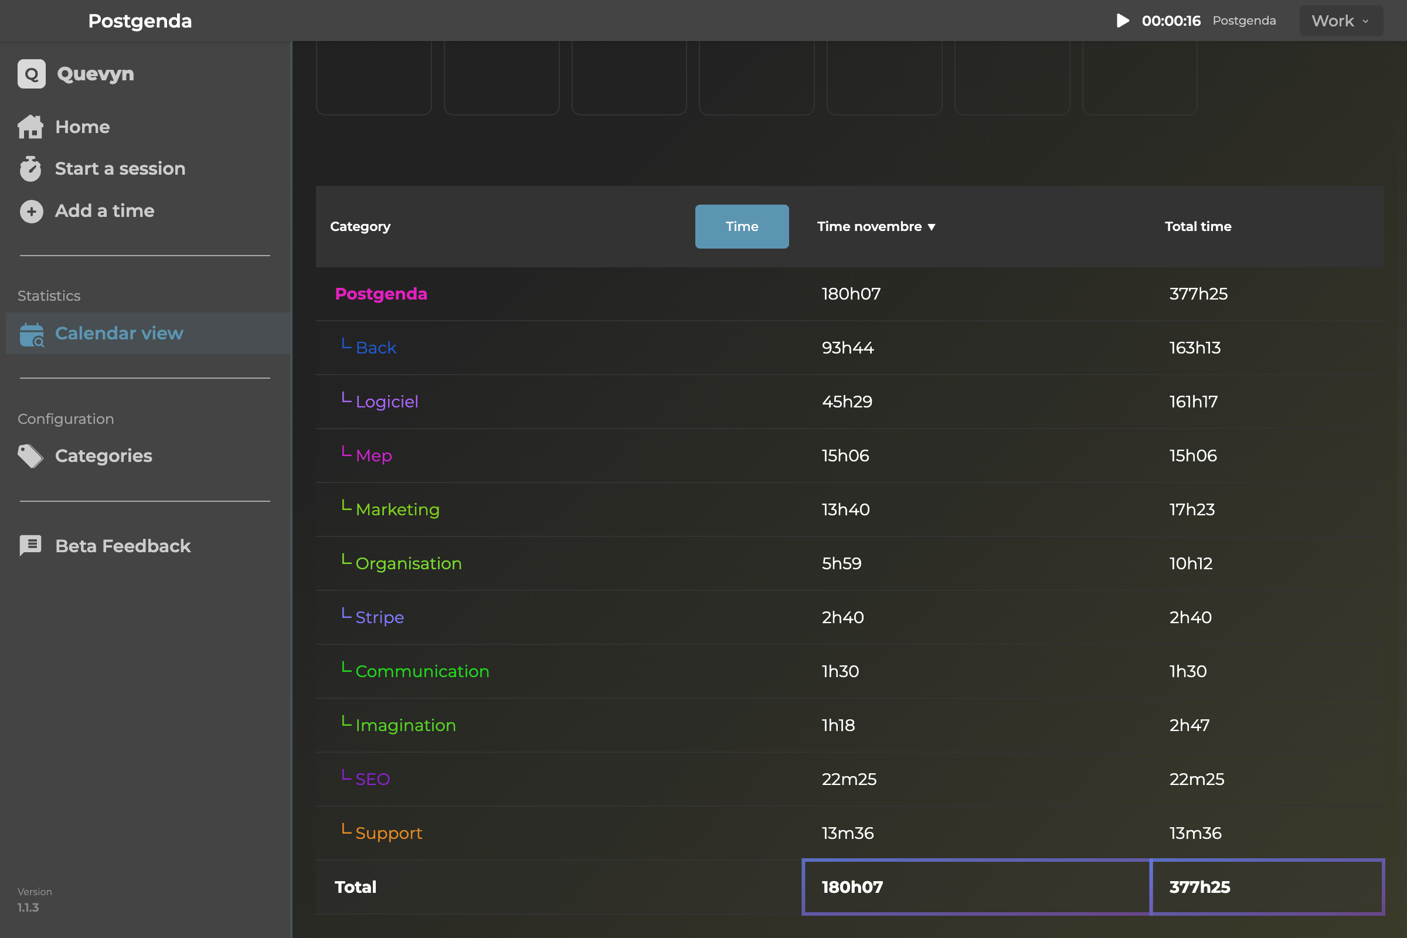Select Add a time in the sidebar

click(105, 211)
